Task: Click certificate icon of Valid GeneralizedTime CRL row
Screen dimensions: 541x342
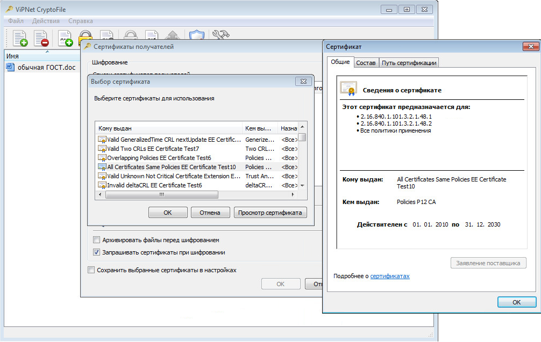Action: point(102,140)
